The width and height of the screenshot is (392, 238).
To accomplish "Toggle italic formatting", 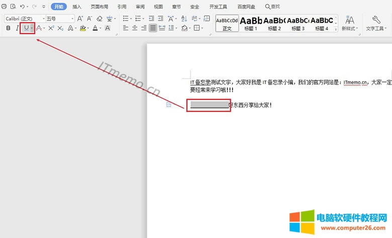I will [x=17, y=28].
